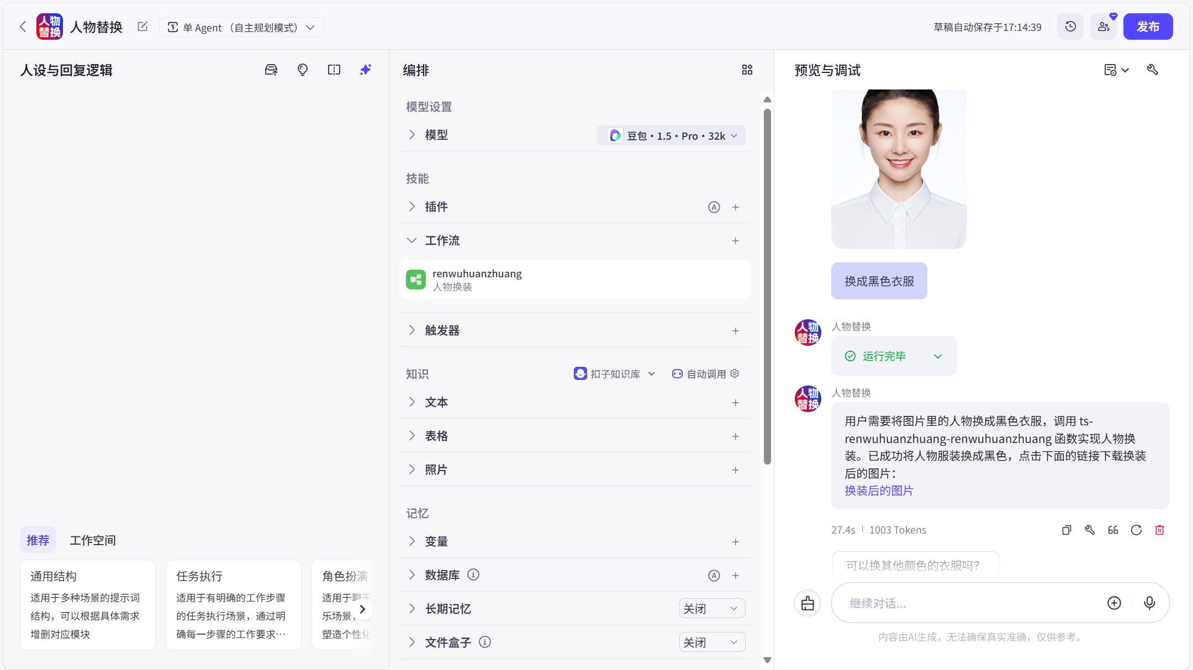
Task: Collapse the 工作流 section
Action: click(x=411, y=240)
